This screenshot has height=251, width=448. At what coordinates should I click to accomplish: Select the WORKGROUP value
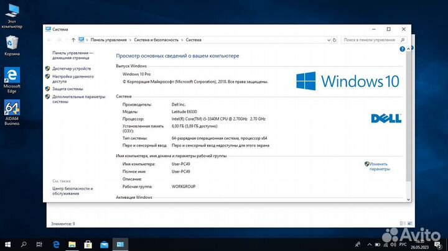pos(184,186)
